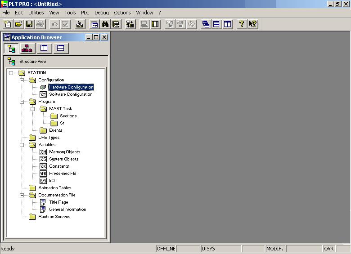
Task: Select System Objects tree item
Action: [x=64, y=159]
